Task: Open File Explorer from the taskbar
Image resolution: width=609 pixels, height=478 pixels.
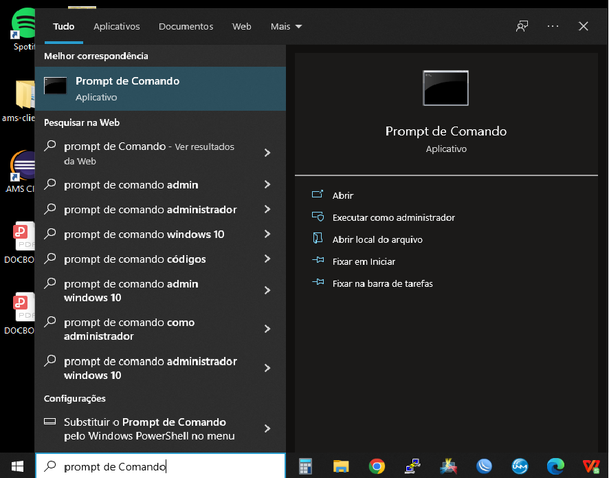Action: coord(341,466)
